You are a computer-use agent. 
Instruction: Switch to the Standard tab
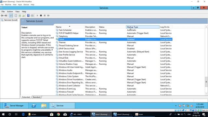click(36, 97)
